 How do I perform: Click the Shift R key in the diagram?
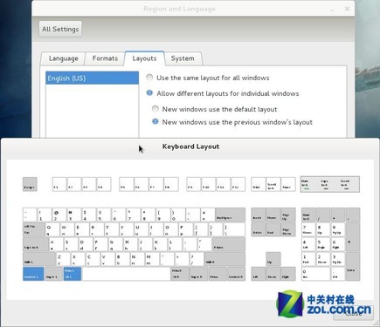point(225,259)
